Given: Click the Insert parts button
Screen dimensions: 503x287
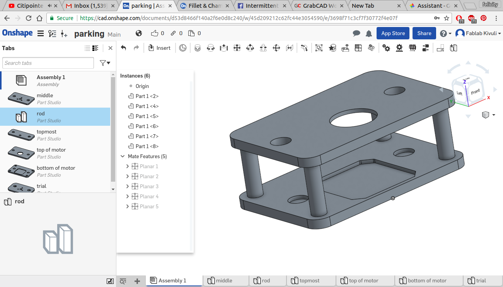Looking at the screenshot, I should pyautogui.click(x=159, y=48).
